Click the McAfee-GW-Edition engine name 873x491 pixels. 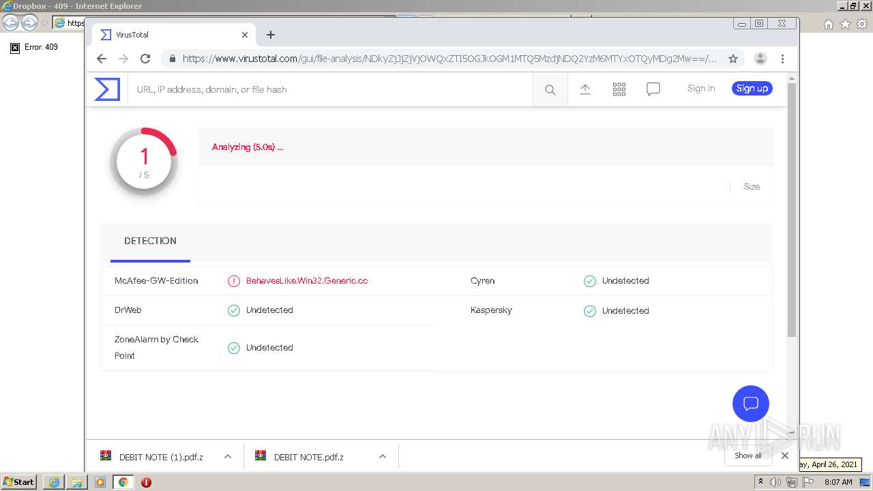click(156, 281)
